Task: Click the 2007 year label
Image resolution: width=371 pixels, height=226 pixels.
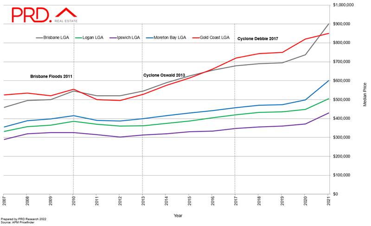Action: click(x=4, y=201)
